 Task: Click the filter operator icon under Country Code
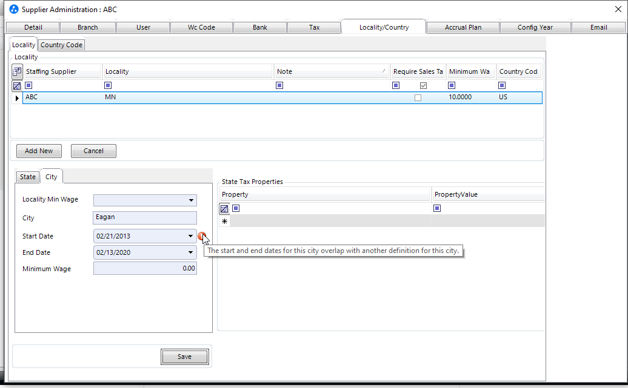(x=502, y=85)
